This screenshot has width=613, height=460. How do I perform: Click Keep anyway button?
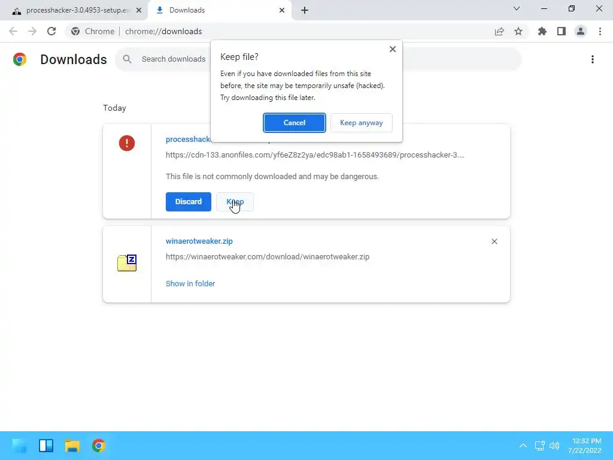(361, 123)
